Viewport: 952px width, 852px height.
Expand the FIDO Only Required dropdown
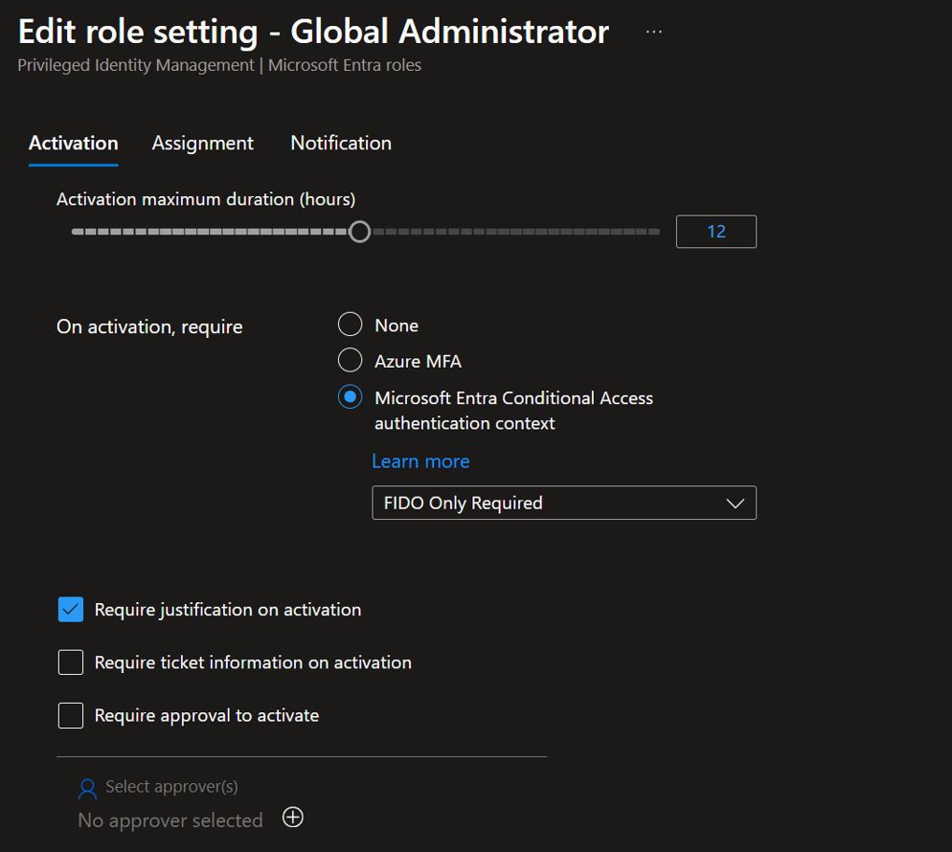(x=564, y=503)
